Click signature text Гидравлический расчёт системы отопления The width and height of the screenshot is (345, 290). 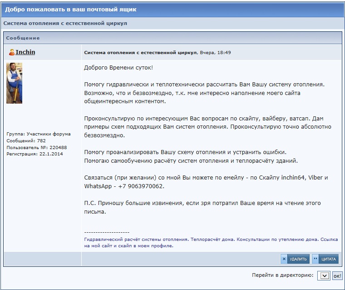136,239
